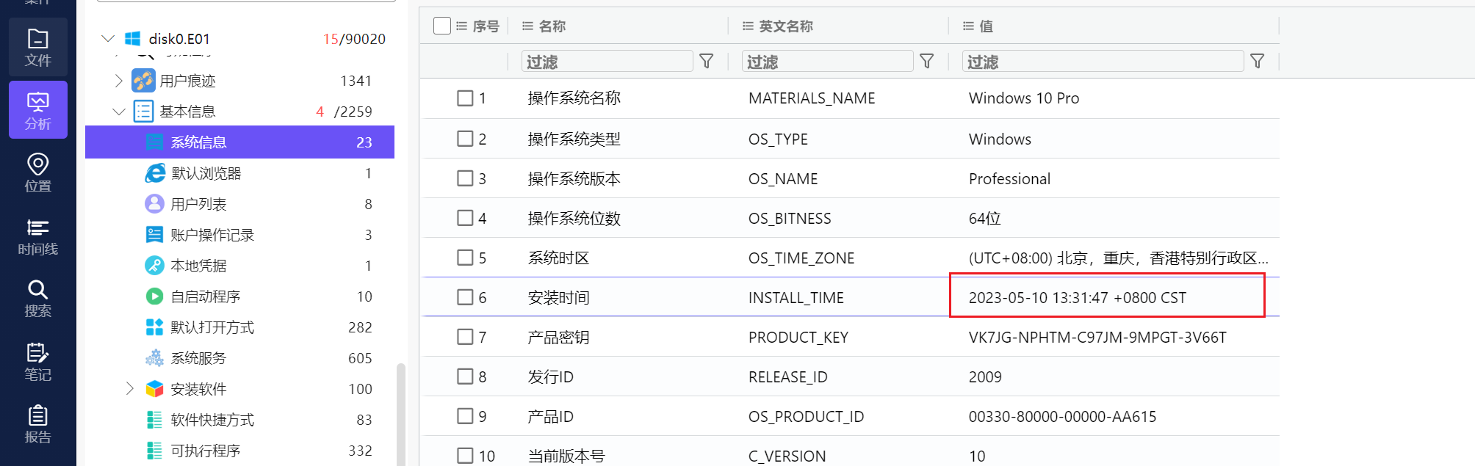Click the 值 column filter input field

[x=1102, y=62]
